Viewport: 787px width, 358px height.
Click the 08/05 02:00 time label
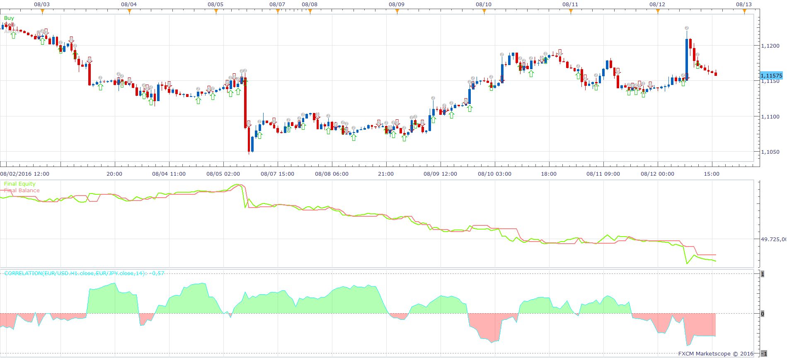[223, 174]
